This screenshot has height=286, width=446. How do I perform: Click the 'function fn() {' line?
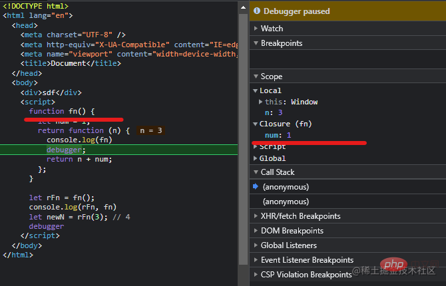point(62,111)
